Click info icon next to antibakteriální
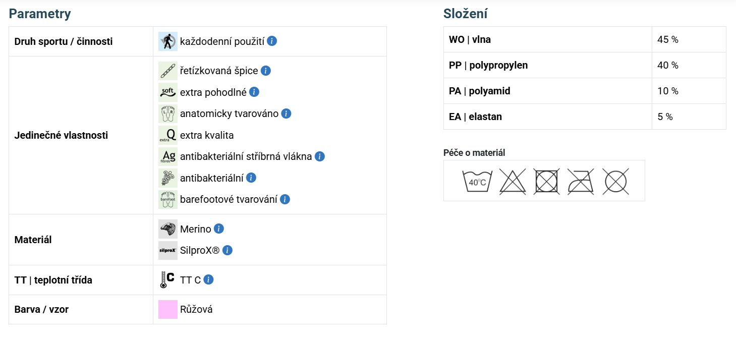 pos(251,178)
